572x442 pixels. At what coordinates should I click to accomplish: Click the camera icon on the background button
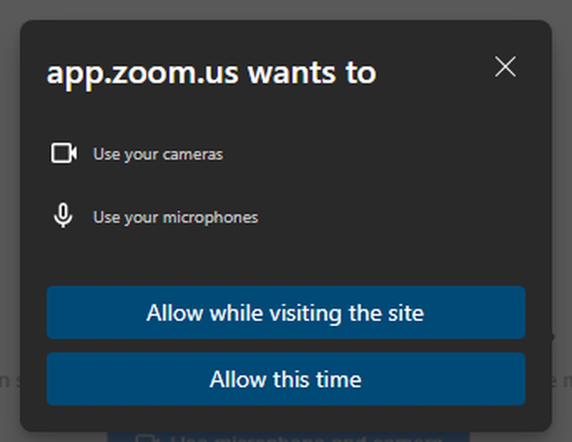coord(145,439)
